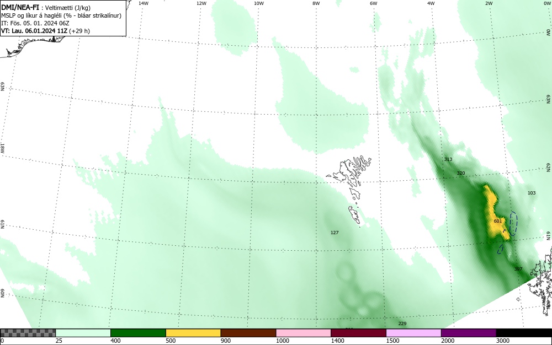
Task: Click the Veltimætti (J/kg) heading
Action: coord(67,8)
